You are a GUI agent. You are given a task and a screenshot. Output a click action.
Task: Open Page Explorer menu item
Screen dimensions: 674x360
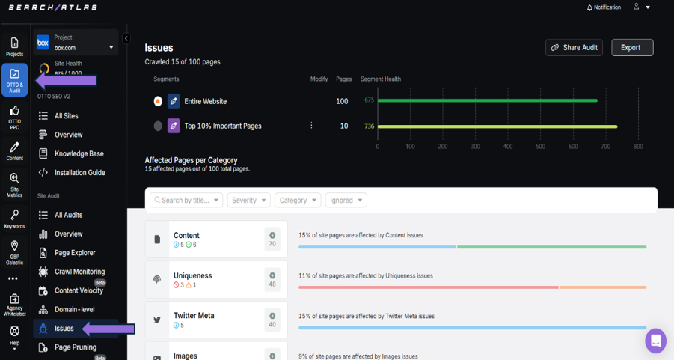75,253
